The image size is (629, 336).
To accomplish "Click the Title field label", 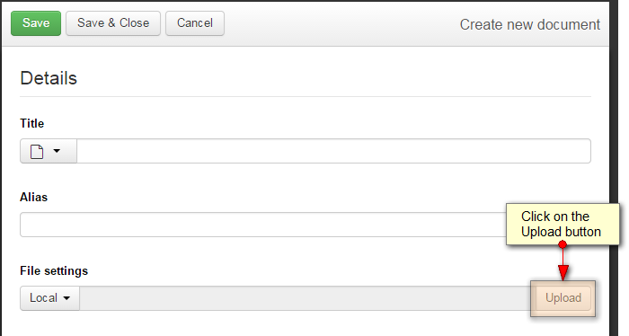I will [x=32, y=123].
